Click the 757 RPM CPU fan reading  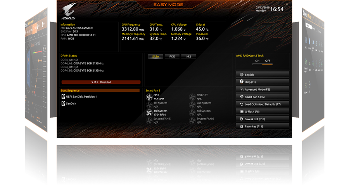point(159,99)
